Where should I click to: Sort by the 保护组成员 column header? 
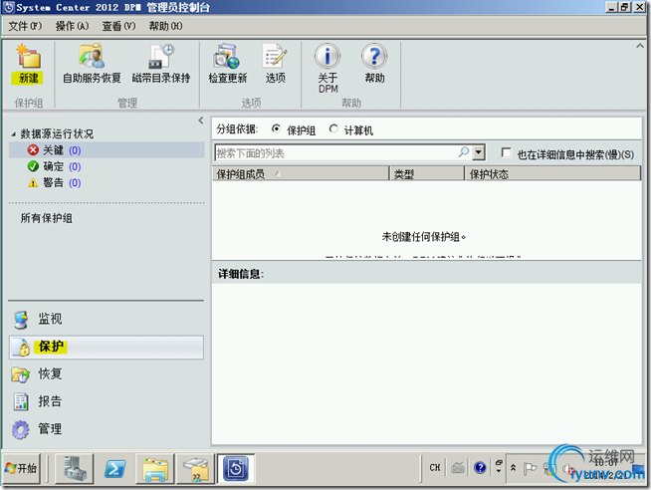point(301,173)
